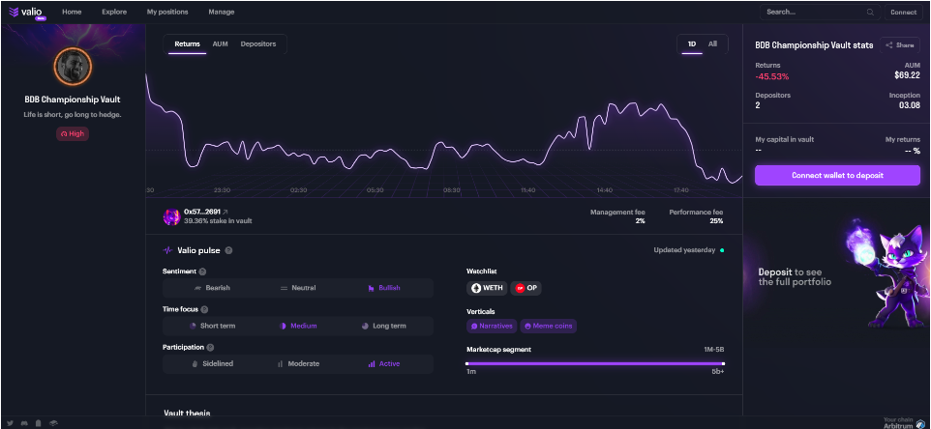This screenshot has width=931, height=429.
Task: Click the Time focus help icon
Action: point(205,309)
